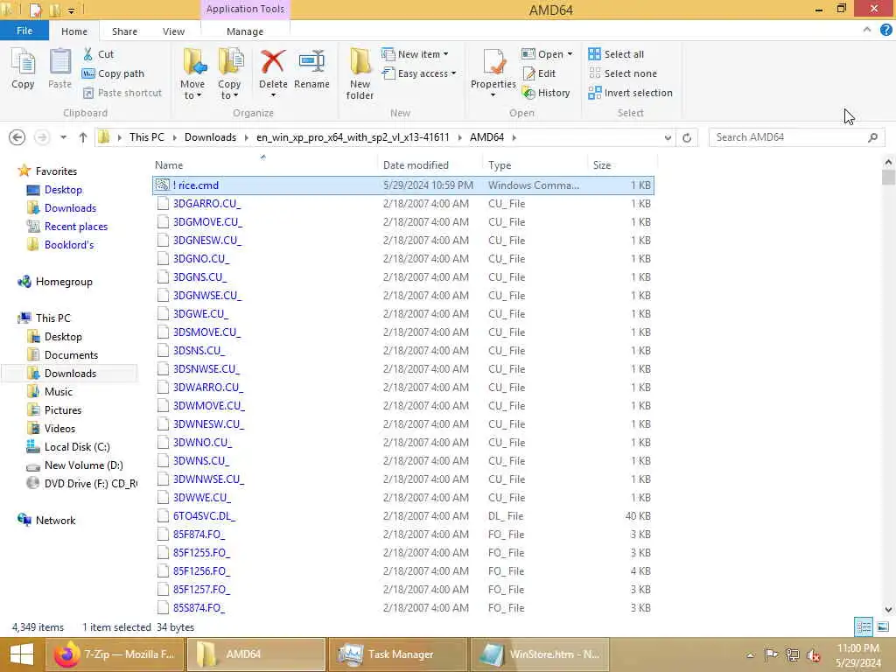This screenshot has width=896, height=672.
Task: Expand the Easy access dropdown
Action: (x=454, y=73)
